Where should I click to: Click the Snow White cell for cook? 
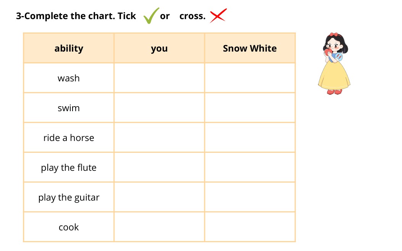(250, 227)
